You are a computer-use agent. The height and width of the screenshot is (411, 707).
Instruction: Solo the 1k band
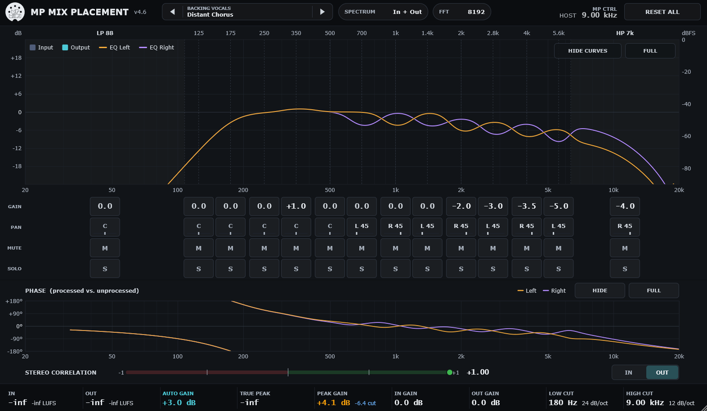(x=395, y=268)
